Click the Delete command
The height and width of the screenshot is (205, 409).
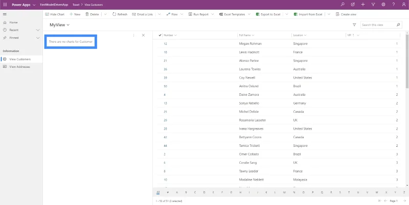click(x=92, y=14)
